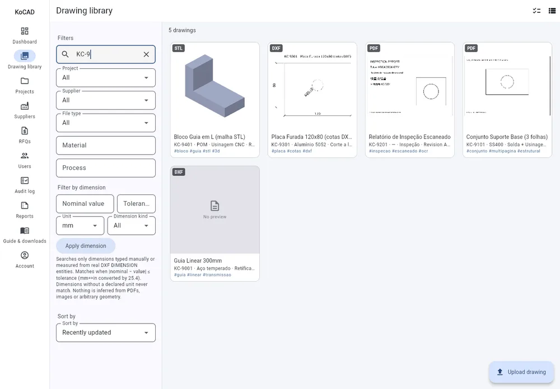Click the Apply dimension button

tap(86, 246)
